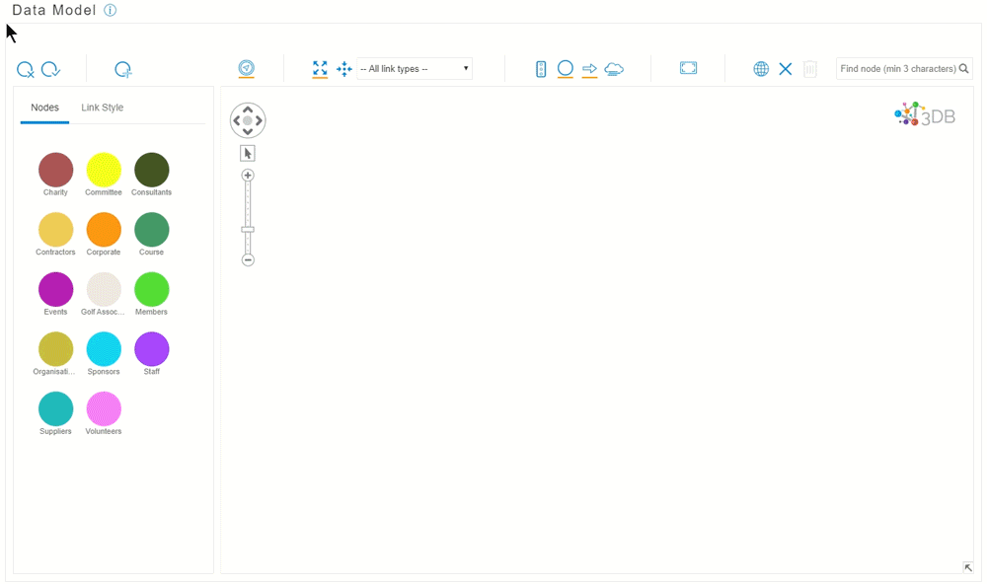
Task: Click the zoom-in plus button above the slider
Action: (x=248, y=175)
